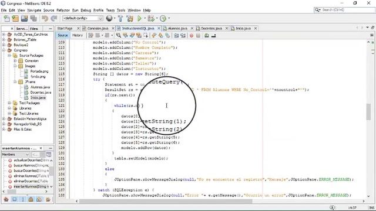Close the InstruccionesSQL.java tab

pos(159,29)
